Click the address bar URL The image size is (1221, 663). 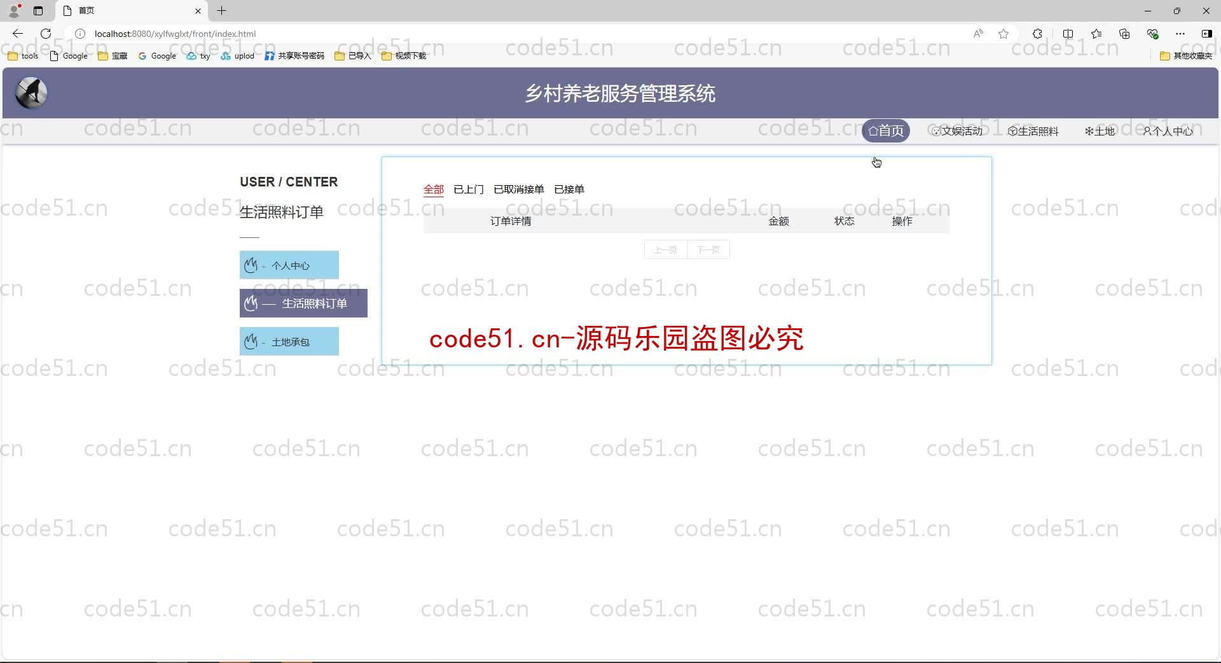[x=175, y=34]
